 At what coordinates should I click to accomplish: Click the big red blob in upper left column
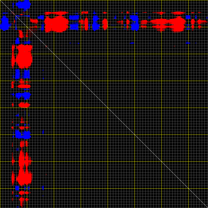[24, 57]
